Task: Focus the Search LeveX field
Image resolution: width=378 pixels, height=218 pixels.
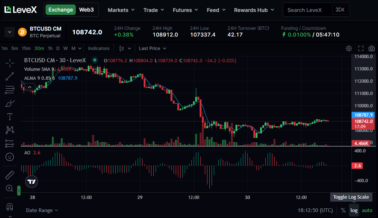Action: (316, 10)
